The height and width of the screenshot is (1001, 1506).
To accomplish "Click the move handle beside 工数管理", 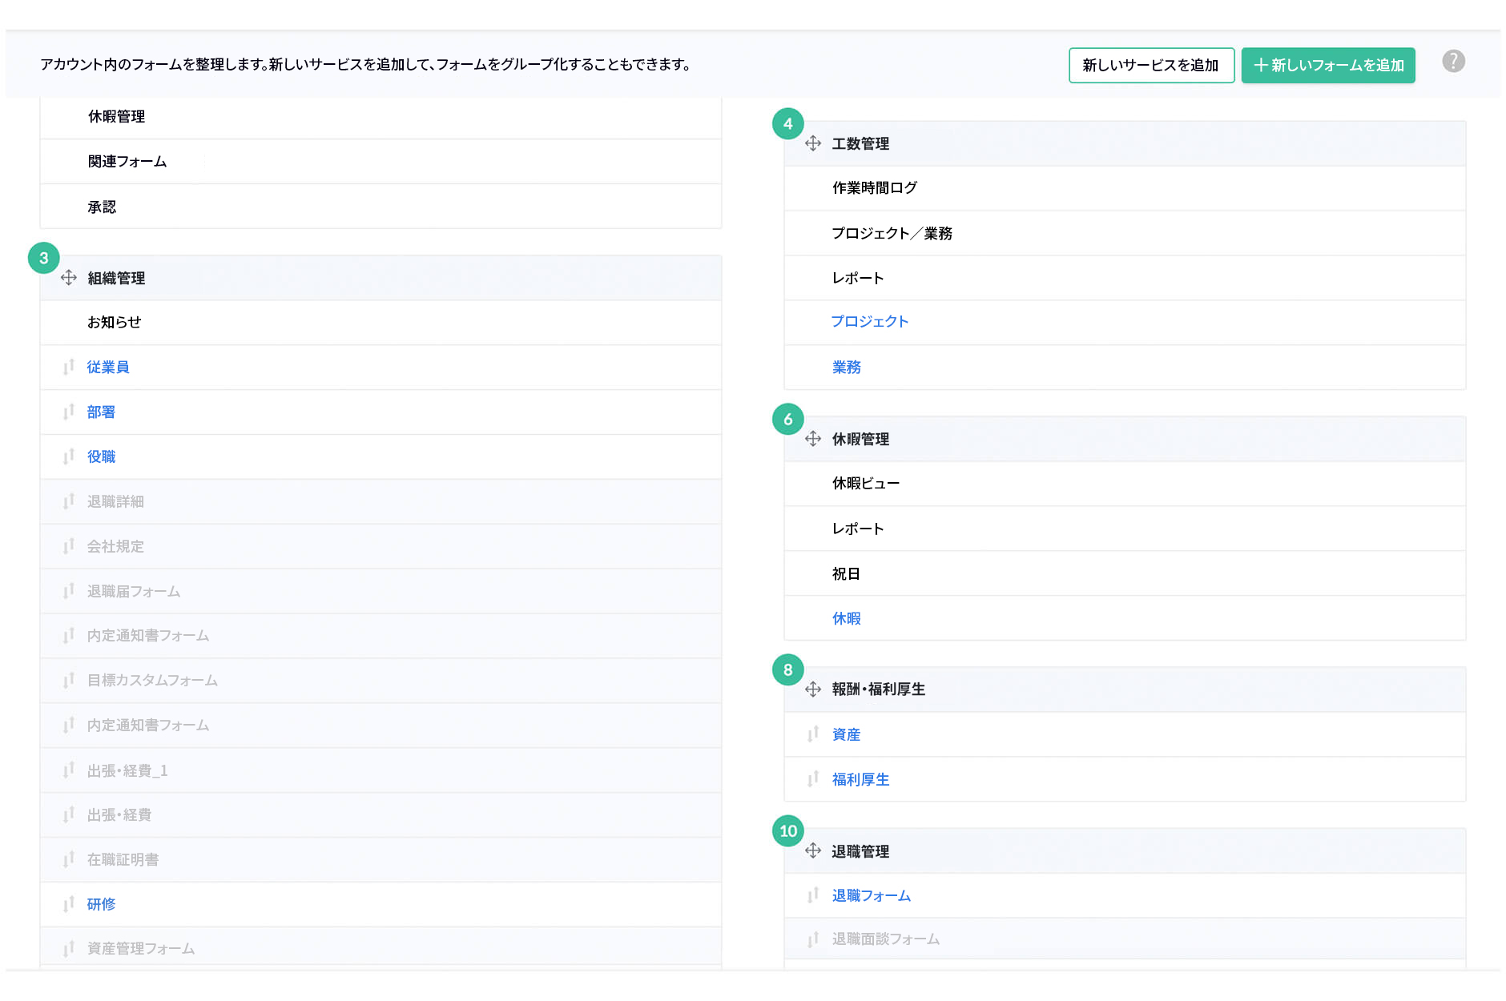I will coord(813,143).
